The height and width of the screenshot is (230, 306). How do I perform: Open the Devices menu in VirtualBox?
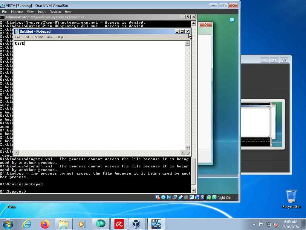point(55,12)
